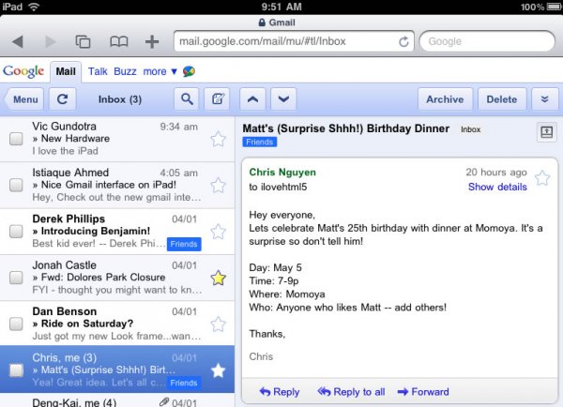The image size is (563, 407).
Task: Open 'Nice Gmail interface on iPad!' email
Action: pos(117,185)
